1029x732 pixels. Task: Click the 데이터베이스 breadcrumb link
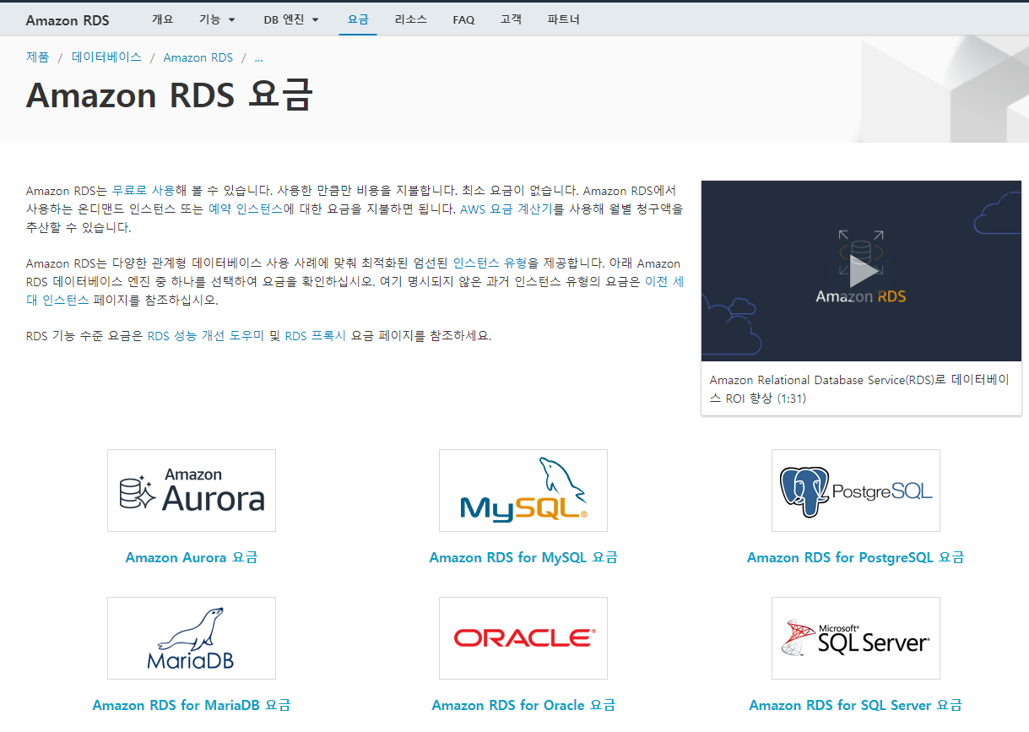(106, 57)
